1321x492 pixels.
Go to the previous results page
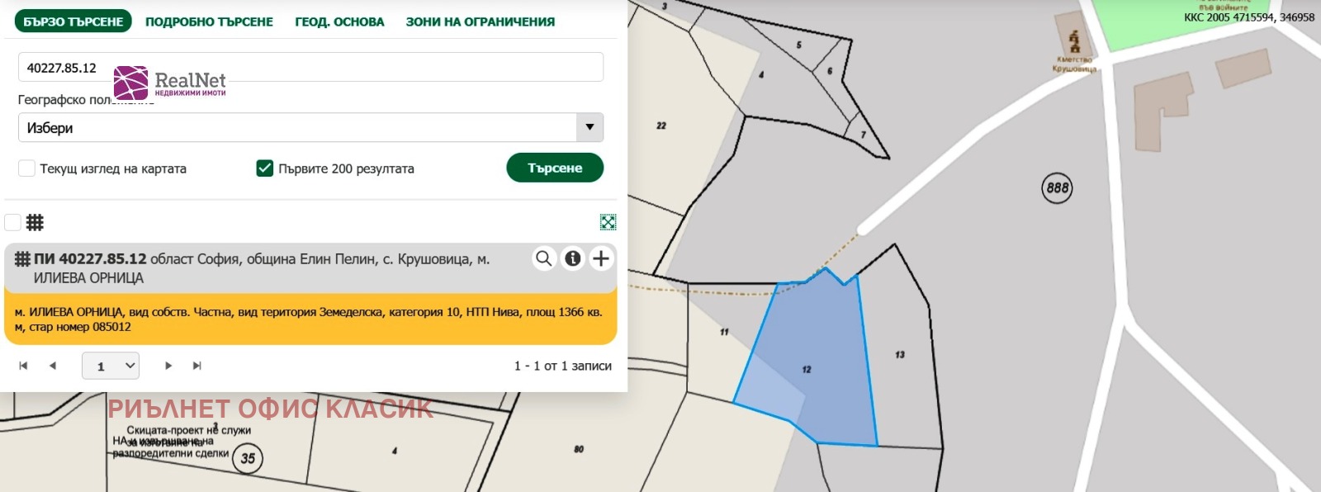coord(53,366)
